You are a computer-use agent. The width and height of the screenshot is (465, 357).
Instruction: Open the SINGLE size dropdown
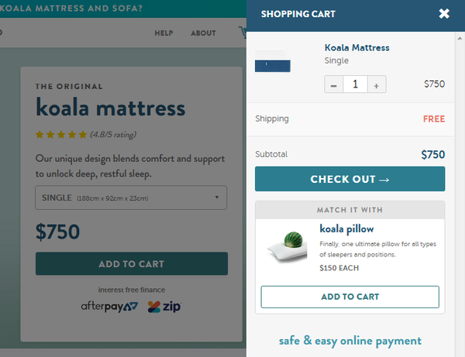[x=132, y=197]
